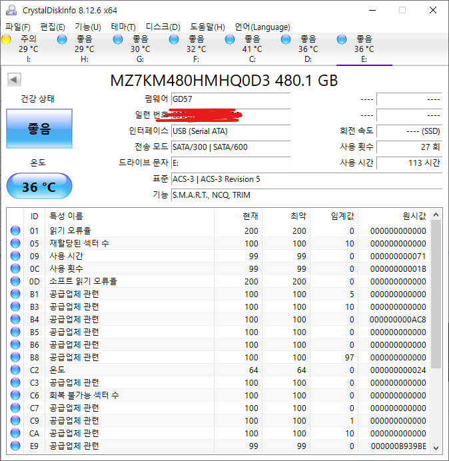Click the status icon for attribute B4
This screenshot has width=449, height=461.
point(15,319)
